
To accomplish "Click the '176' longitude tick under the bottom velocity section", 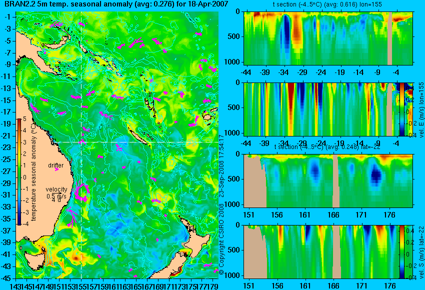I will tap(390, 286).
